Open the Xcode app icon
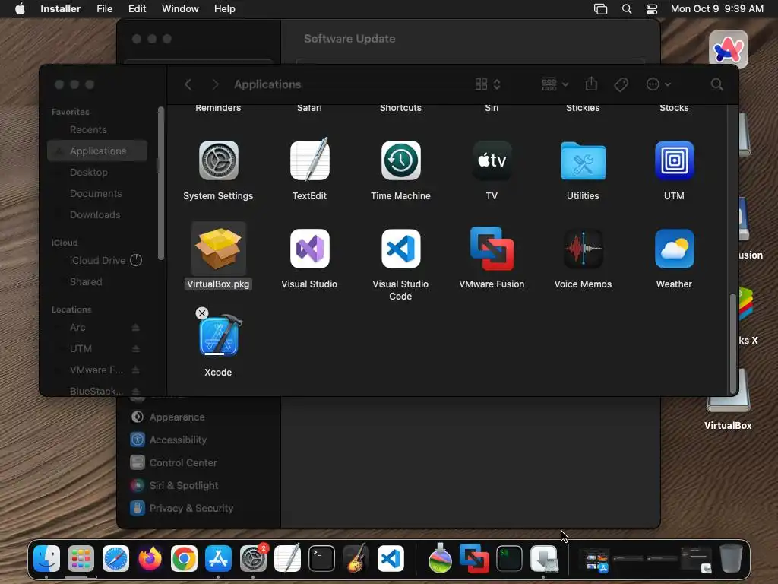The width and height of the screenshot is (778, 584). (220, 335)
